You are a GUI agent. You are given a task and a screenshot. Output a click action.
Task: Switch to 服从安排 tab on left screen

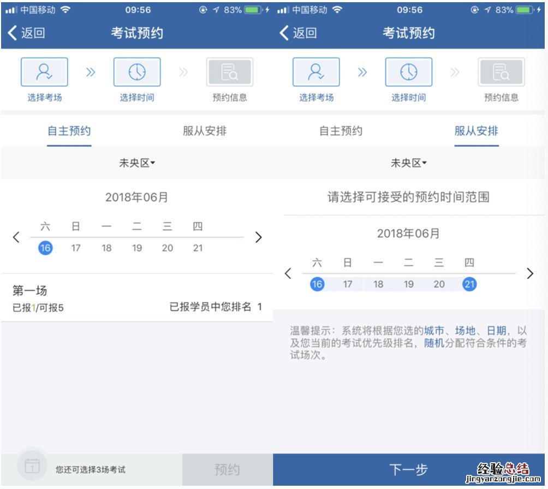(205, 131)
